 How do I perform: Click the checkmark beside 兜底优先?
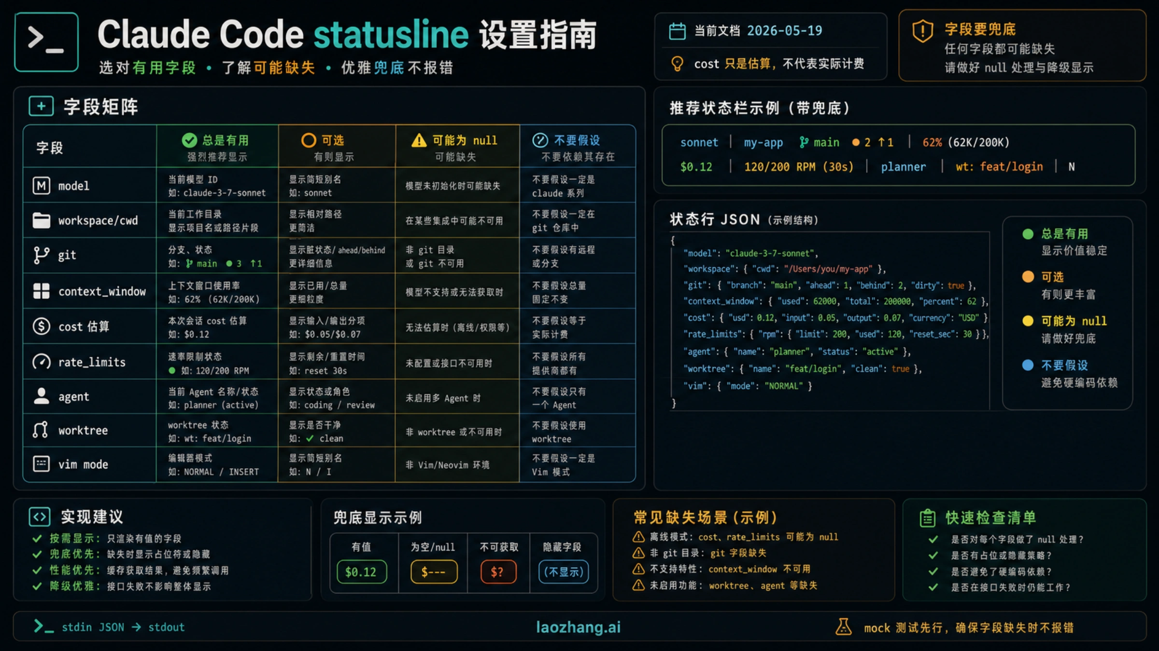point(37,555)
